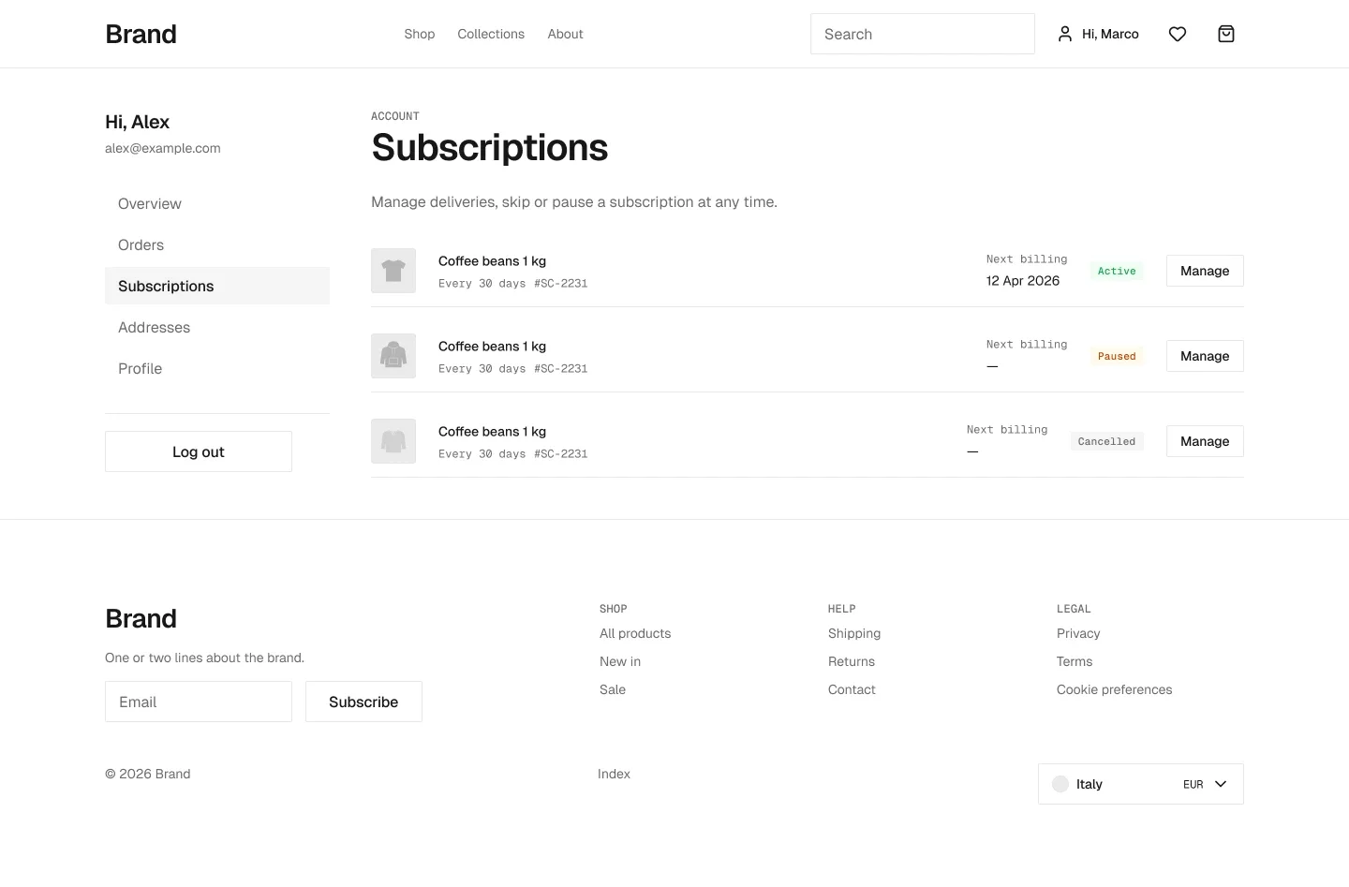Screen dimensions: 1349x887
Task: Click the Cancelled status badge
Action: click(1106, 441)
